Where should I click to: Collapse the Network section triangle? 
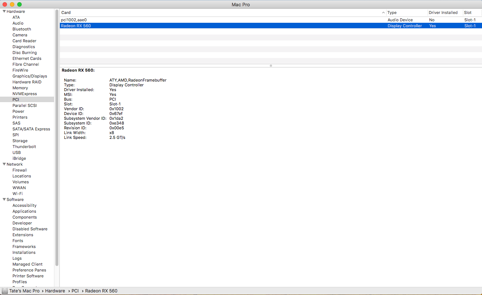(x=4, y=164)
